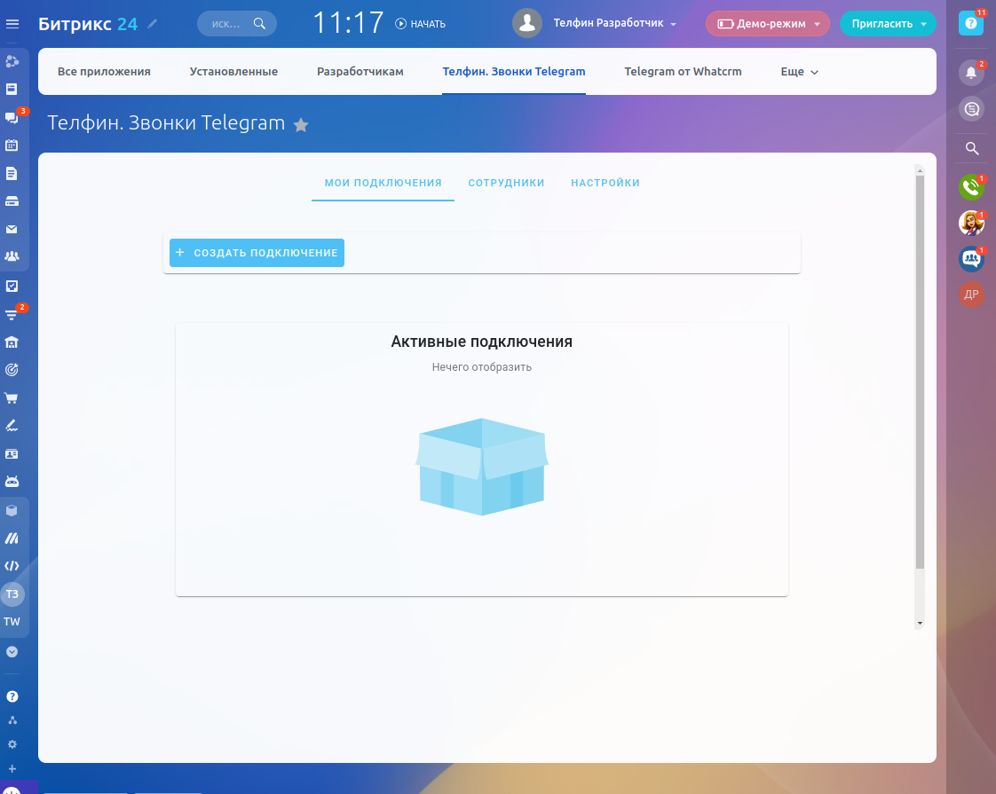
Task: Click the user avatar in header
Action: pos(527,23)
